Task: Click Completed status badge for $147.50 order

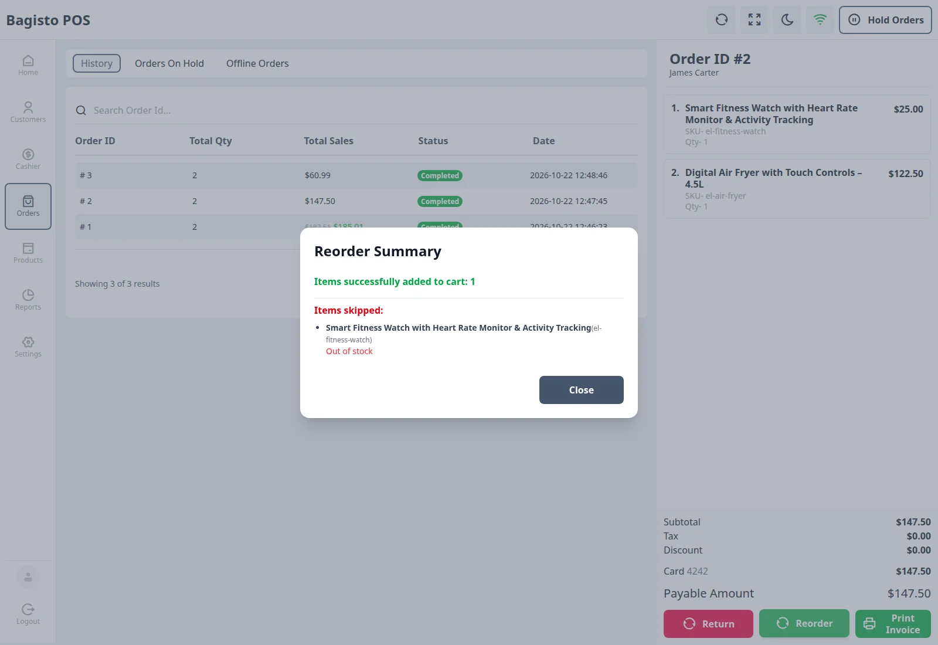Action: [440, 201]
